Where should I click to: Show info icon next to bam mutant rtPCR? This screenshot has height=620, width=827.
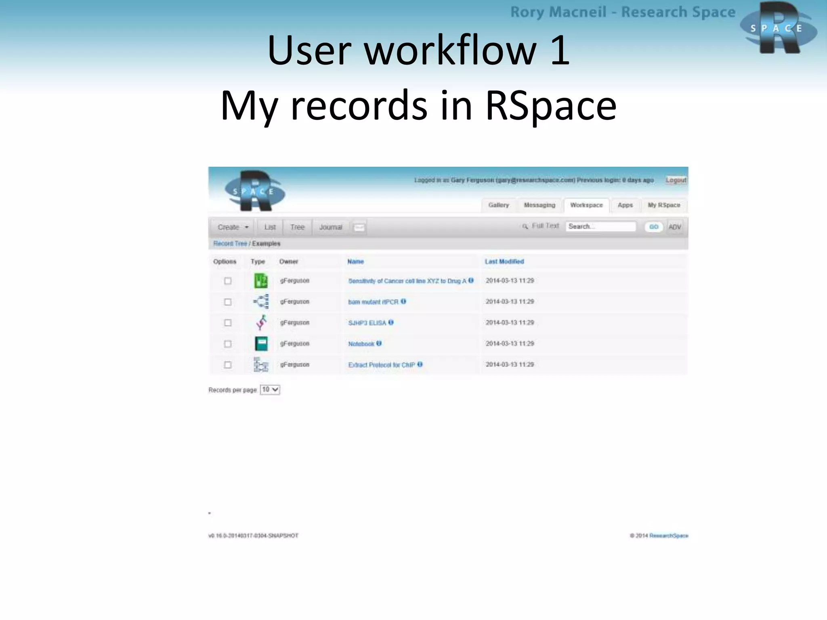coord(403,301)
